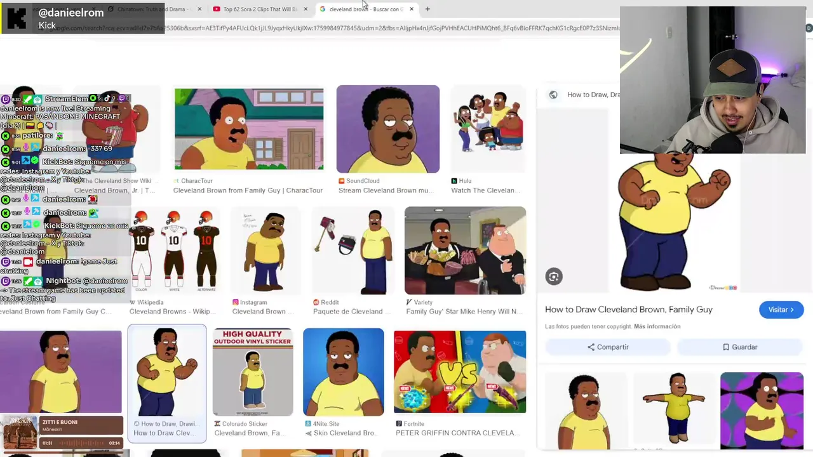Open the Hulu 'Watch The Clevelan' image result
Viewport: 813px width, 457px height.
point(488,129)
